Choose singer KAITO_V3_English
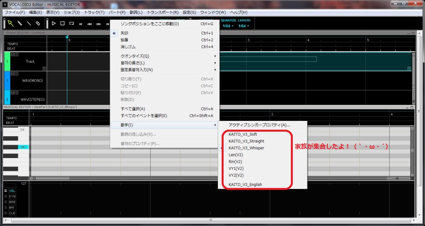This screenshot has width=425, height=226. click(x=262, y=184)
